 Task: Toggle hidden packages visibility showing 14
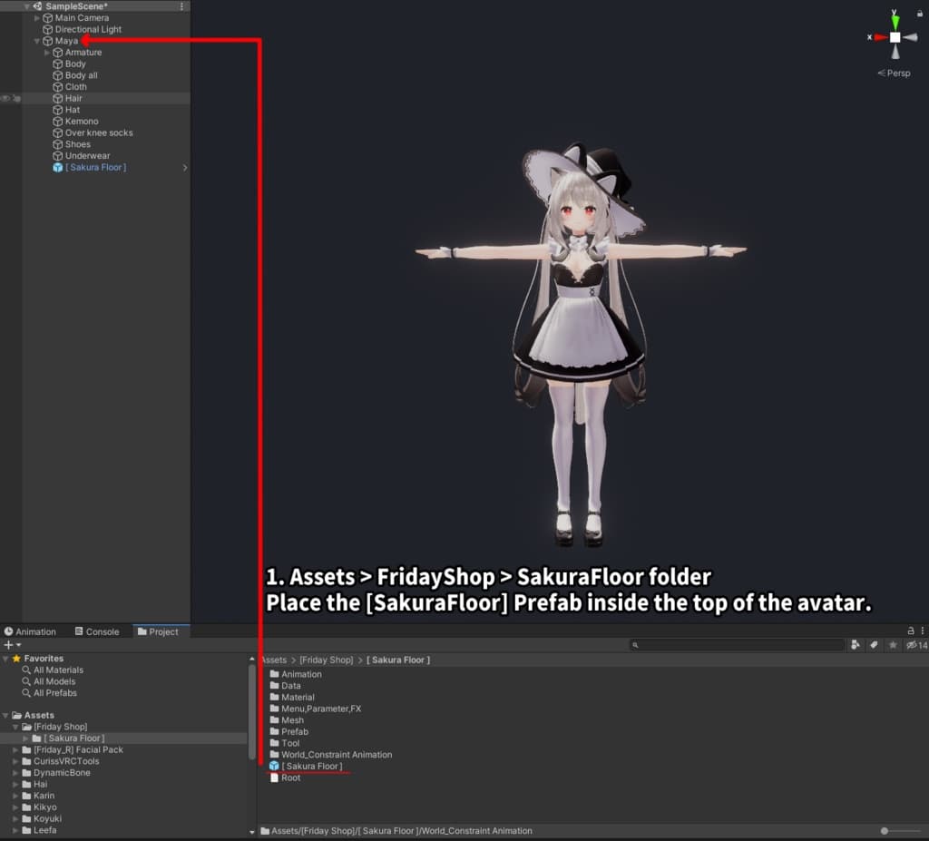(x=916, y=645)
